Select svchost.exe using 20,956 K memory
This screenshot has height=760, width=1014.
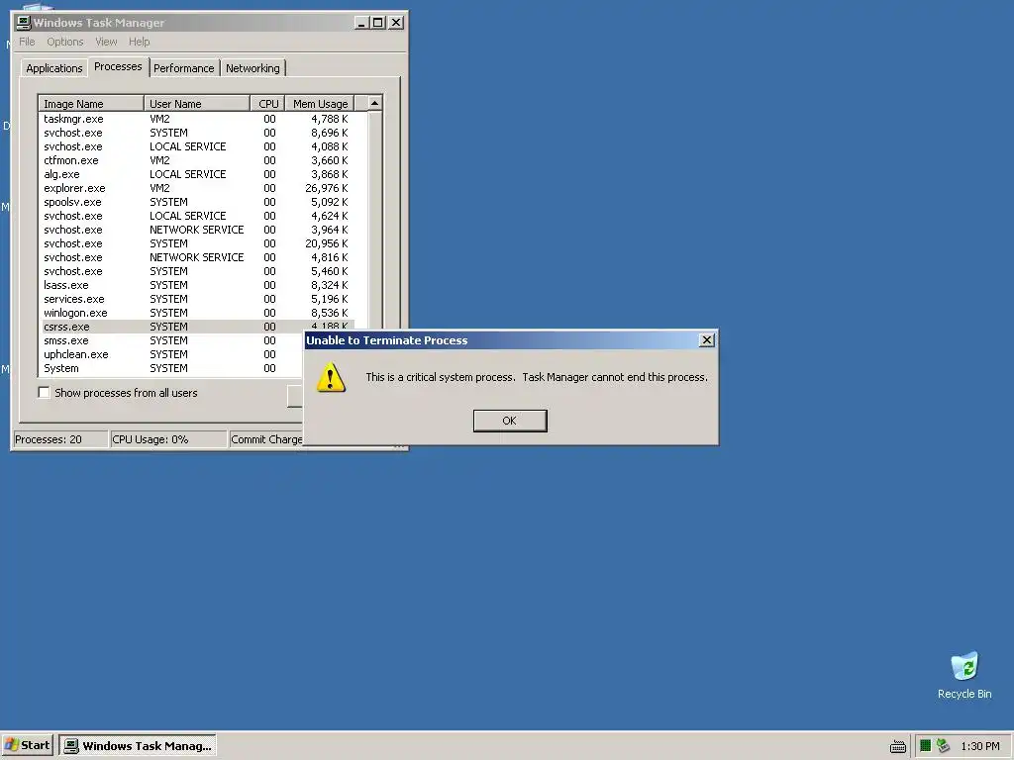click(196, 243)
